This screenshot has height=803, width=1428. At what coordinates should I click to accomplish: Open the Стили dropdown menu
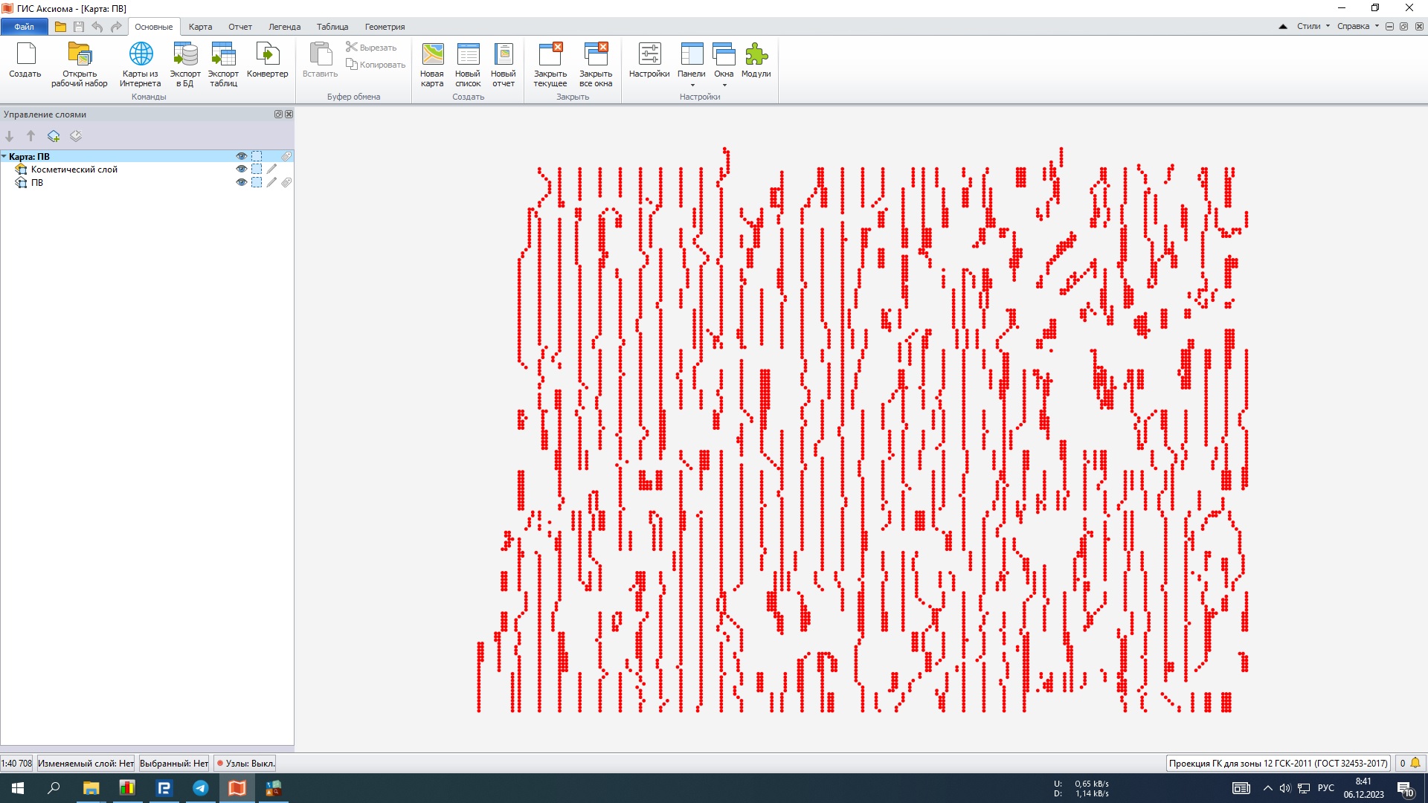[x=1313, y=26]
